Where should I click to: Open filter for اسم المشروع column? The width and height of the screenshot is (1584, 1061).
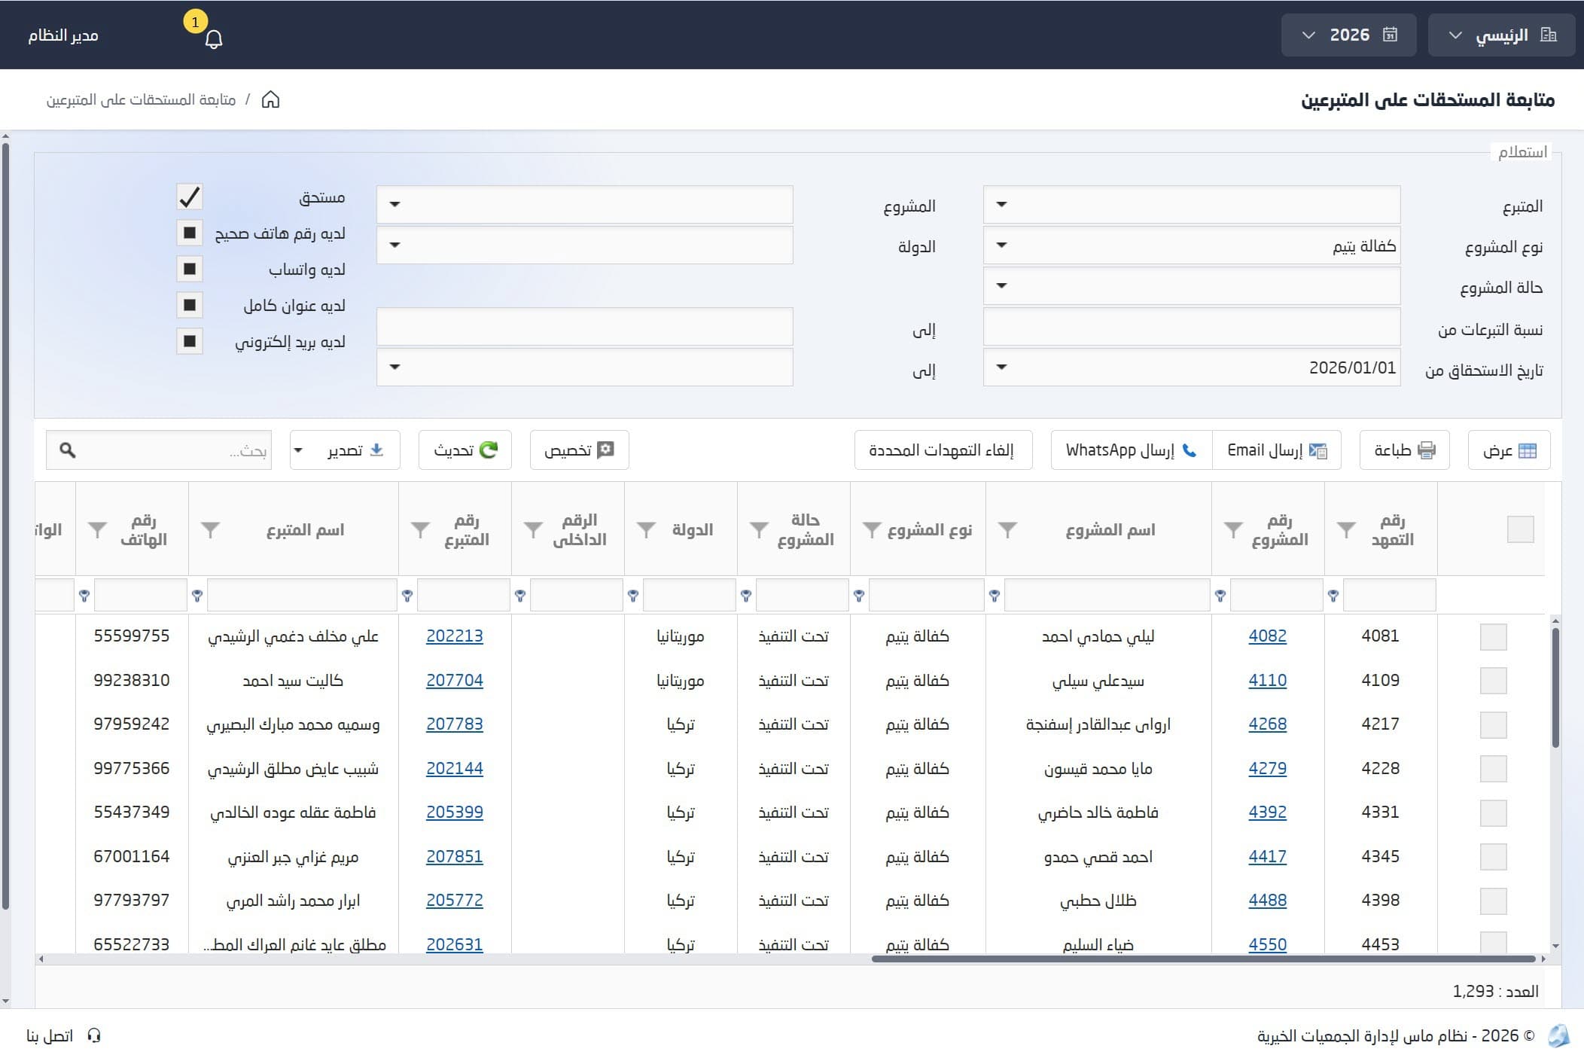(x=1007, y=530)
